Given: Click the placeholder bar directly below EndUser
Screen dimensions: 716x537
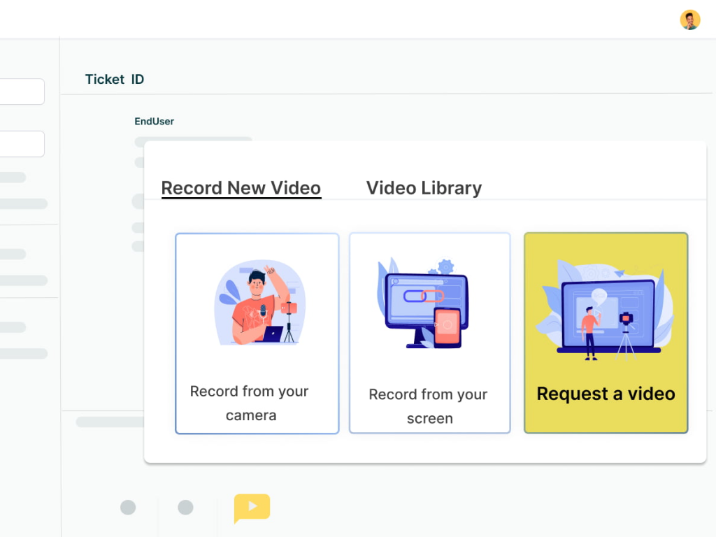Looking at the screenshot, I should (193, 141).
